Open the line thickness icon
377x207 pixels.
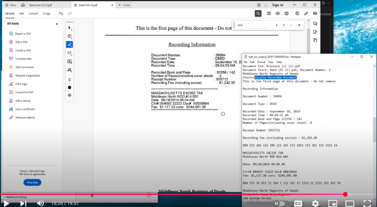point(69,95)
